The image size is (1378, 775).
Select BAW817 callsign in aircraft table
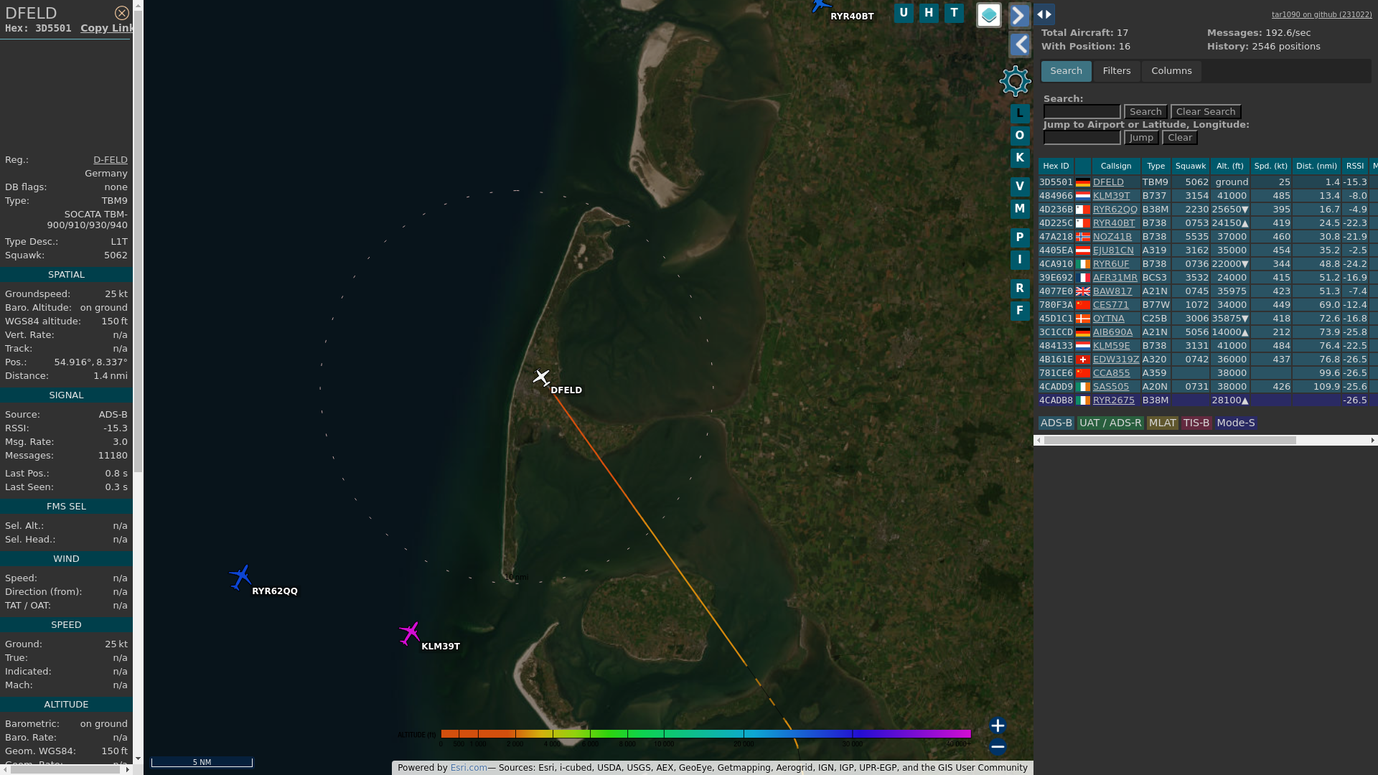(1112, 291)
